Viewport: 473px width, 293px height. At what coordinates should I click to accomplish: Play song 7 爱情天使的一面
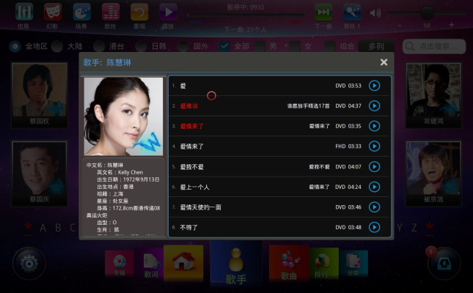374,207
